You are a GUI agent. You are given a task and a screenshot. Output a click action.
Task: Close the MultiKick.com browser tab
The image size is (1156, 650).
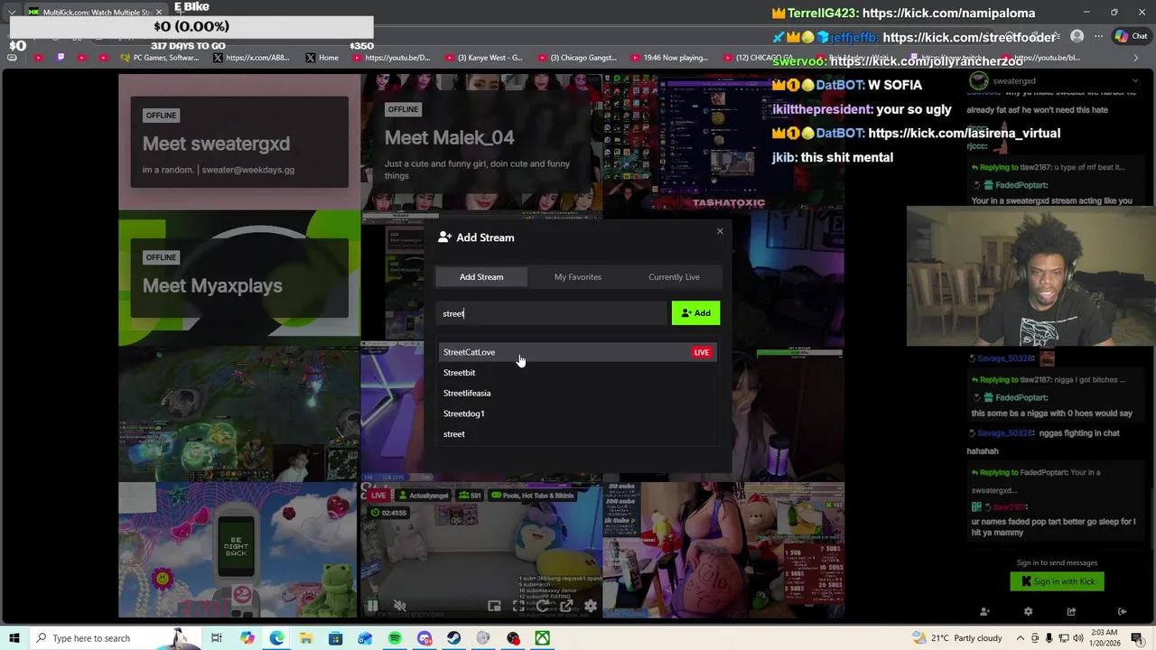click(x=159, y=13)
